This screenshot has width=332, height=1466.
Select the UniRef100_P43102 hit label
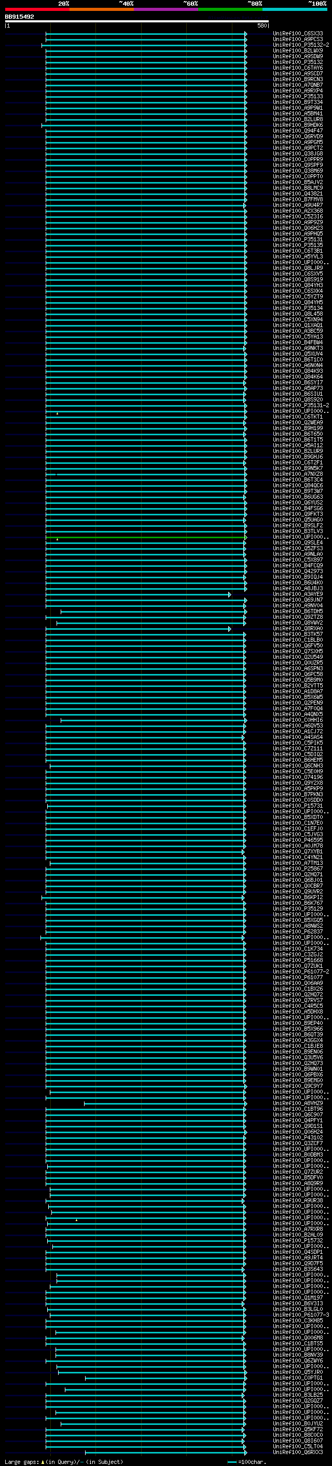tap(298, 1138)
